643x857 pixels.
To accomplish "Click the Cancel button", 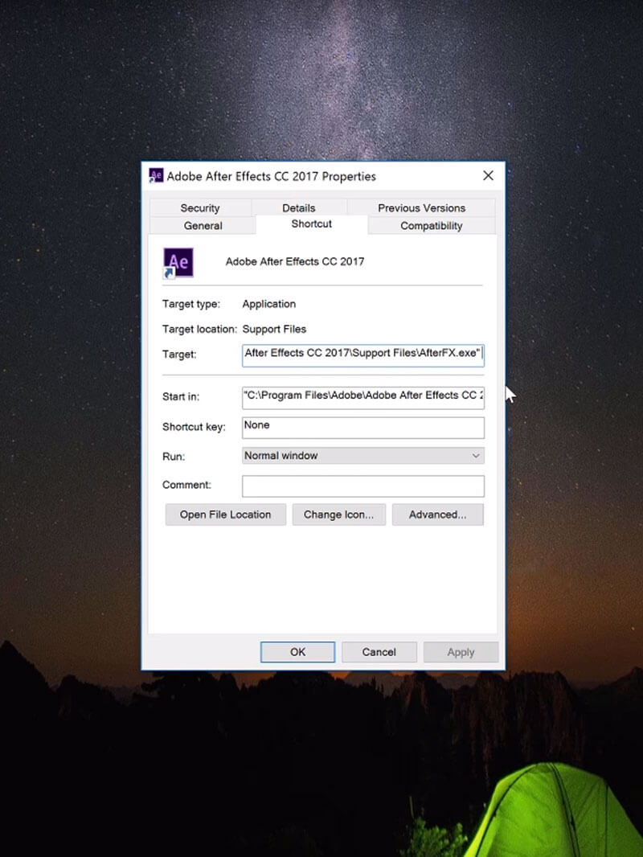I will pyautogui.click(x=379, y=652).
